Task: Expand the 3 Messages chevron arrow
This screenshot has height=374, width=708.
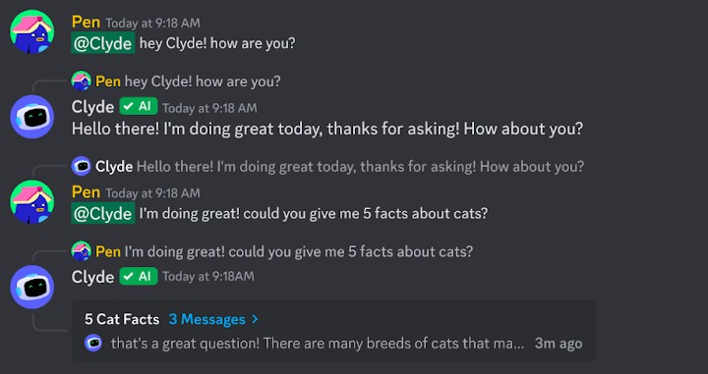Action: coord(255,319)
